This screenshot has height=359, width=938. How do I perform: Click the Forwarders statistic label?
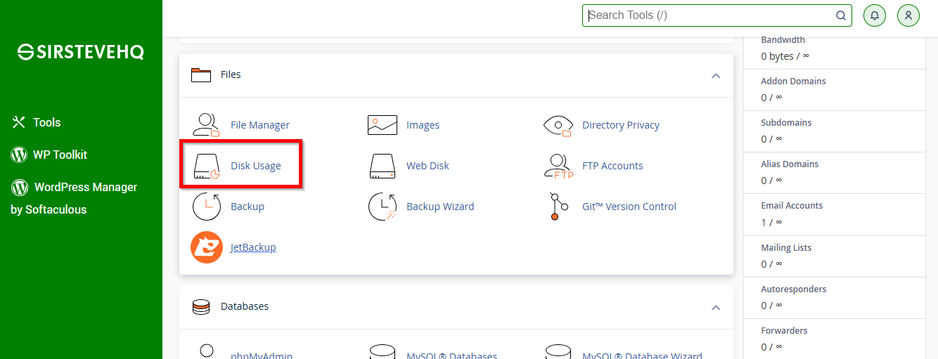point(784,331)
